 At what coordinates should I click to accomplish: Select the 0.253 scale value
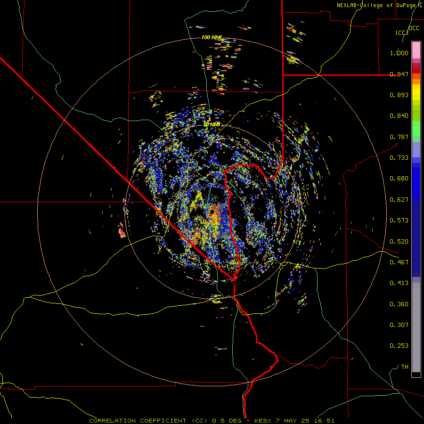click(399, 346)
